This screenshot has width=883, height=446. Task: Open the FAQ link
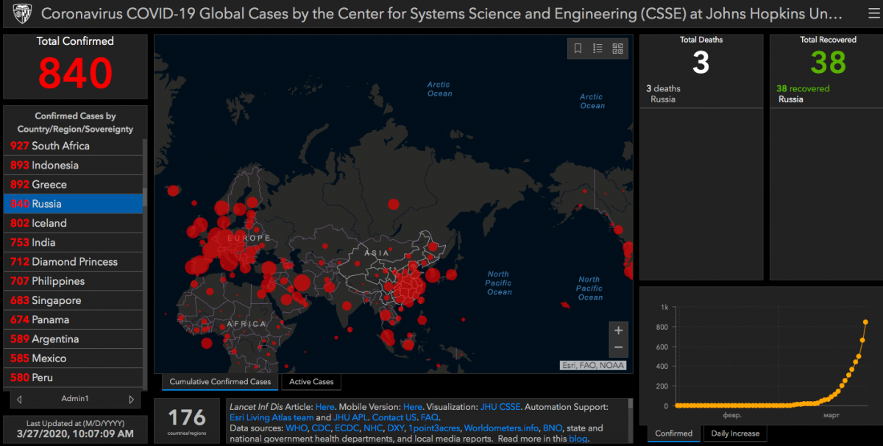tap(429, 417)
